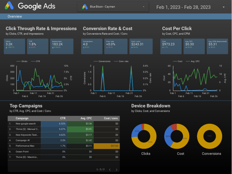Click the Conversions legend entry in chart
Image resolution: width=232 pixels, height=174 pixels.
tap(102, 61)
